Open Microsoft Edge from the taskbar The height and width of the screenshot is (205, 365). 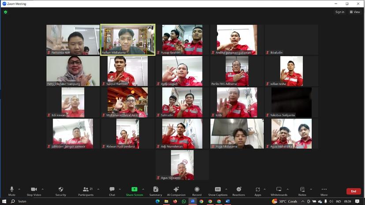click(x=157, y=201)
